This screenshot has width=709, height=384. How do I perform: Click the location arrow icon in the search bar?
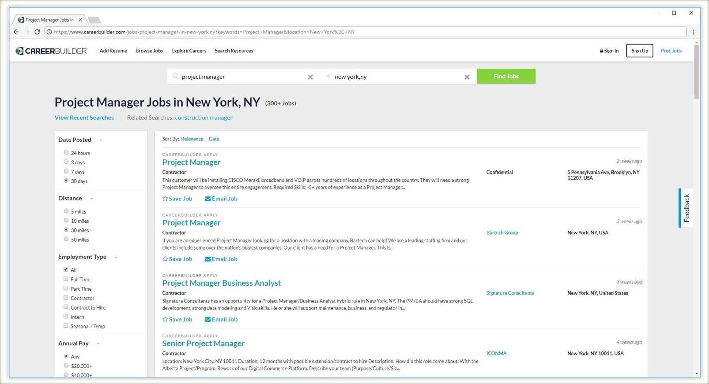coord(328,76)
